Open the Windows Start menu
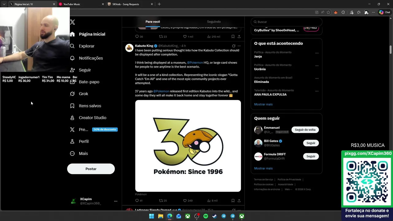Image resolution: width=393 pixels, height=221 pixels. (x=152, y=216)
